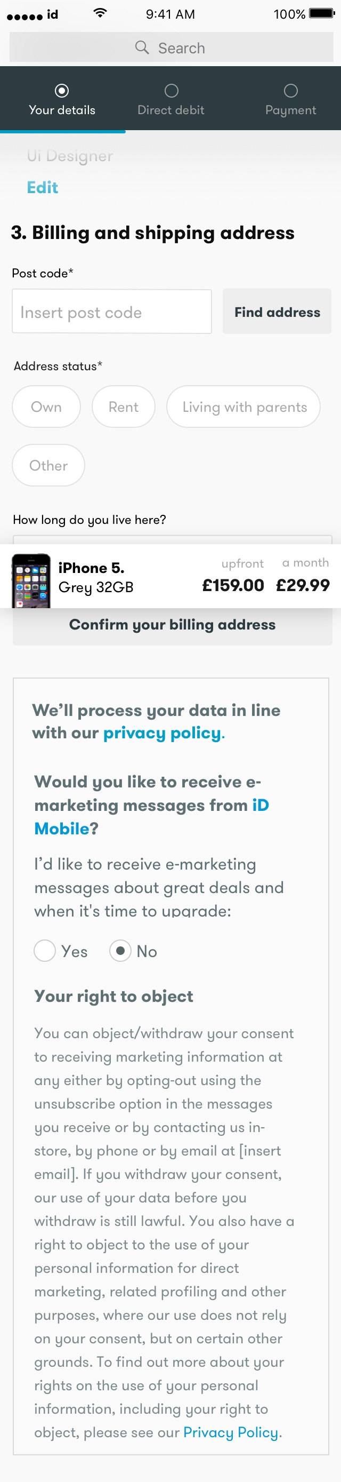Screen dimensions: 341x1482
Task: Click the Find address button
Action: pos(277,312)
